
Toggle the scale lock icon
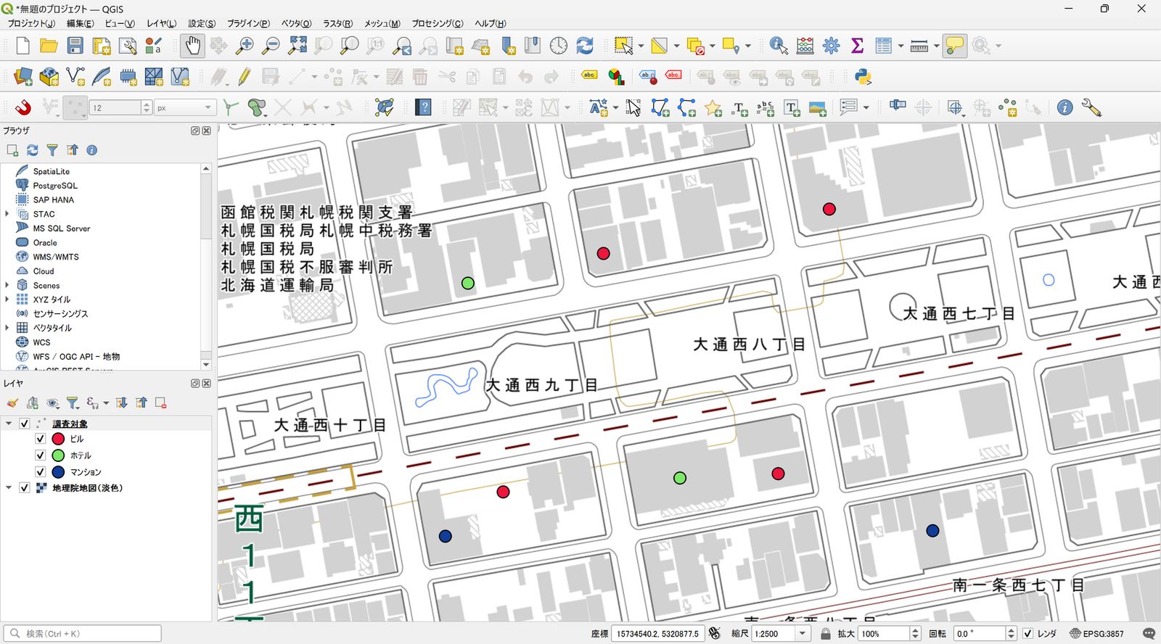click(x=826, y=634)
